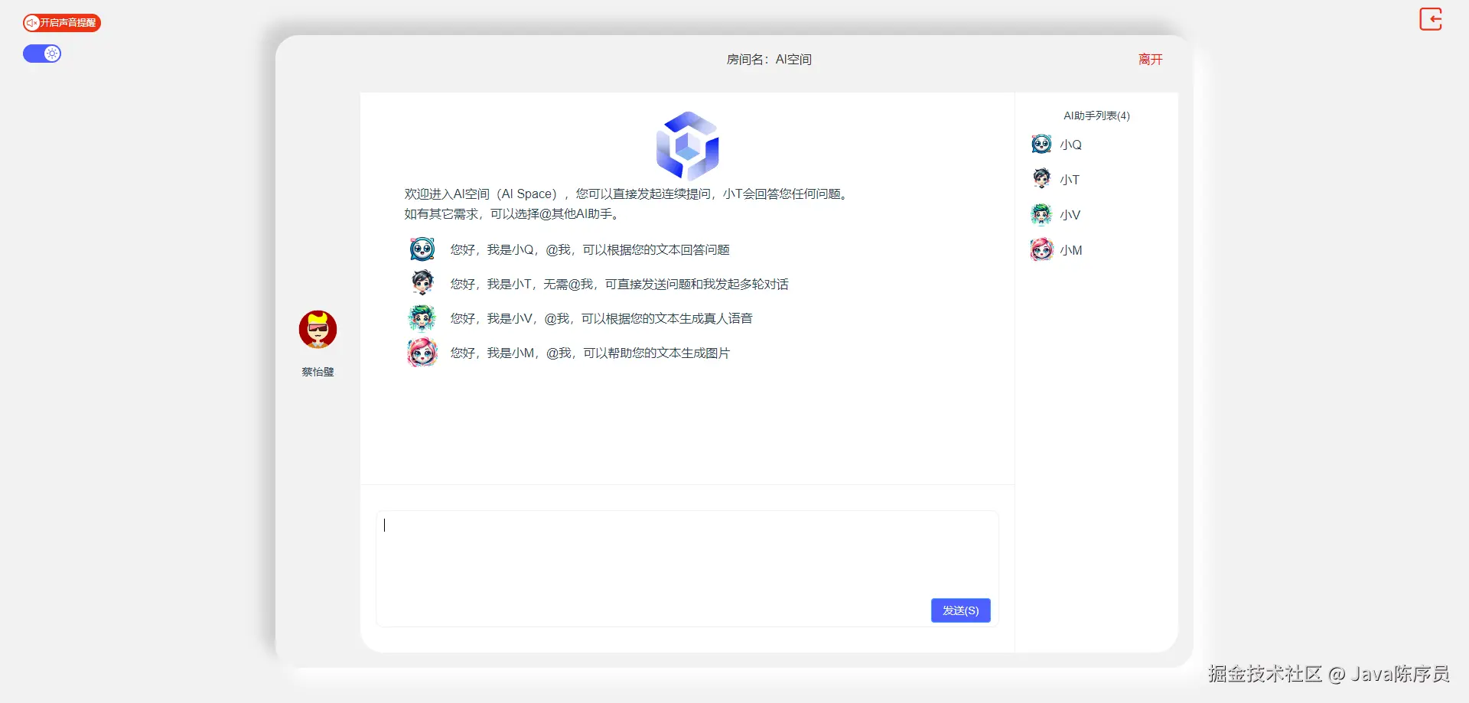Select 小T avatar in AI assistant list
The height and width of the screenshot is (703, 1469).
click(x=1041, y=179)
